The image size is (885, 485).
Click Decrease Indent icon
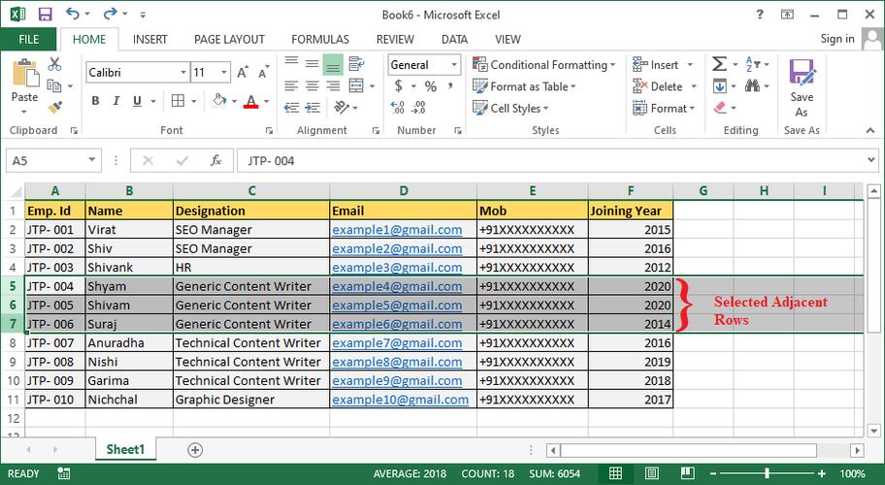coord(291,107)
